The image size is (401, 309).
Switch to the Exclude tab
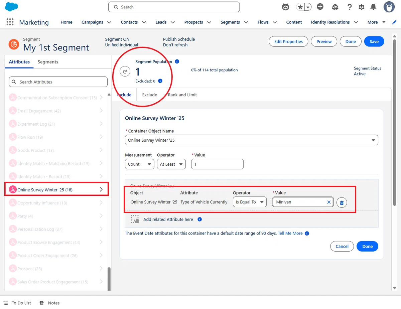(x=149, y=95)
